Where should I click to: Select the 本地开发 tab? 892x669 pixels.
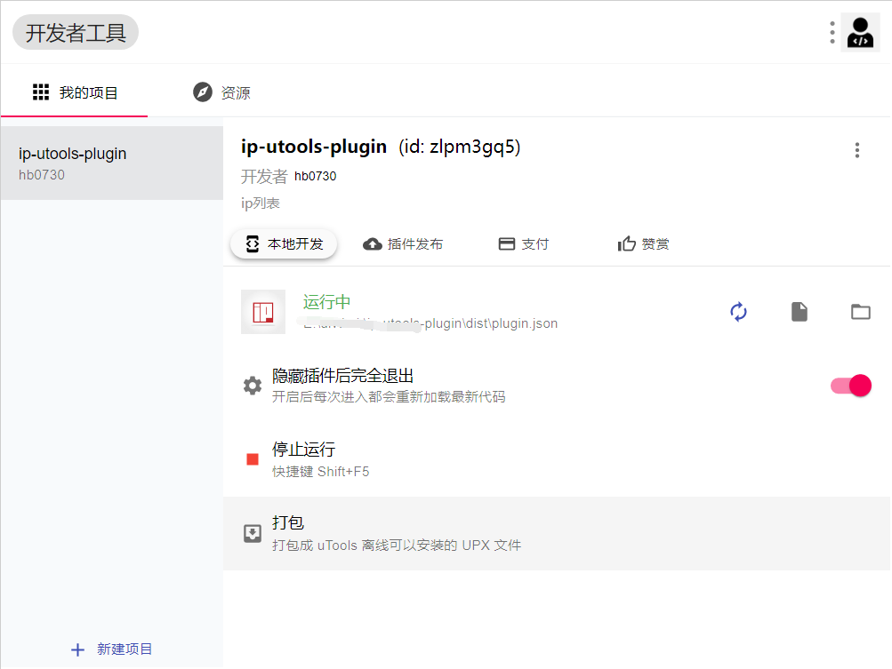pos(284,243)
